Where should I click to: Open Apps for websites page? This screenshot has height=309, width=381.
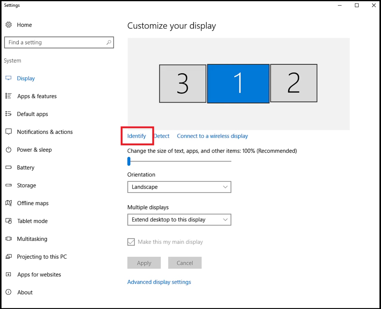point(39,275)
